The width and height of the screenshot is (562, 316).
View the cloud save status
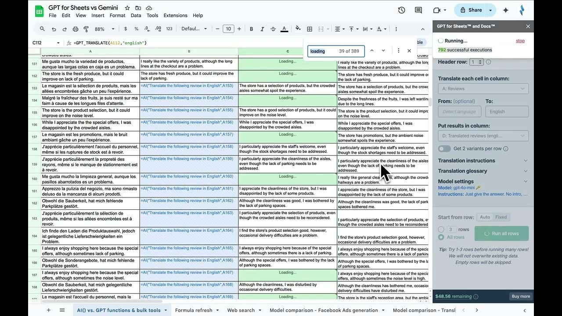click(x=149, y=8)
